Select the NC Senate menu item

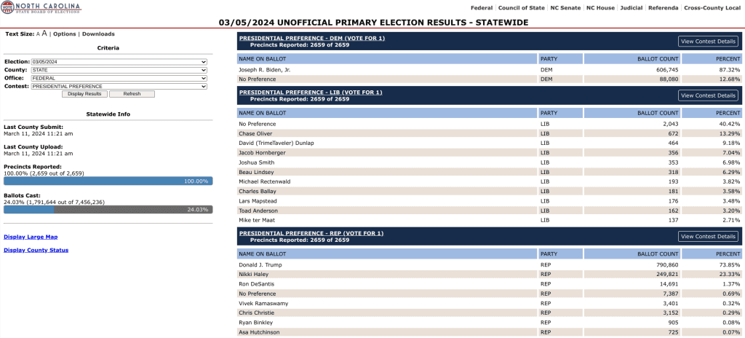point(565,7)
